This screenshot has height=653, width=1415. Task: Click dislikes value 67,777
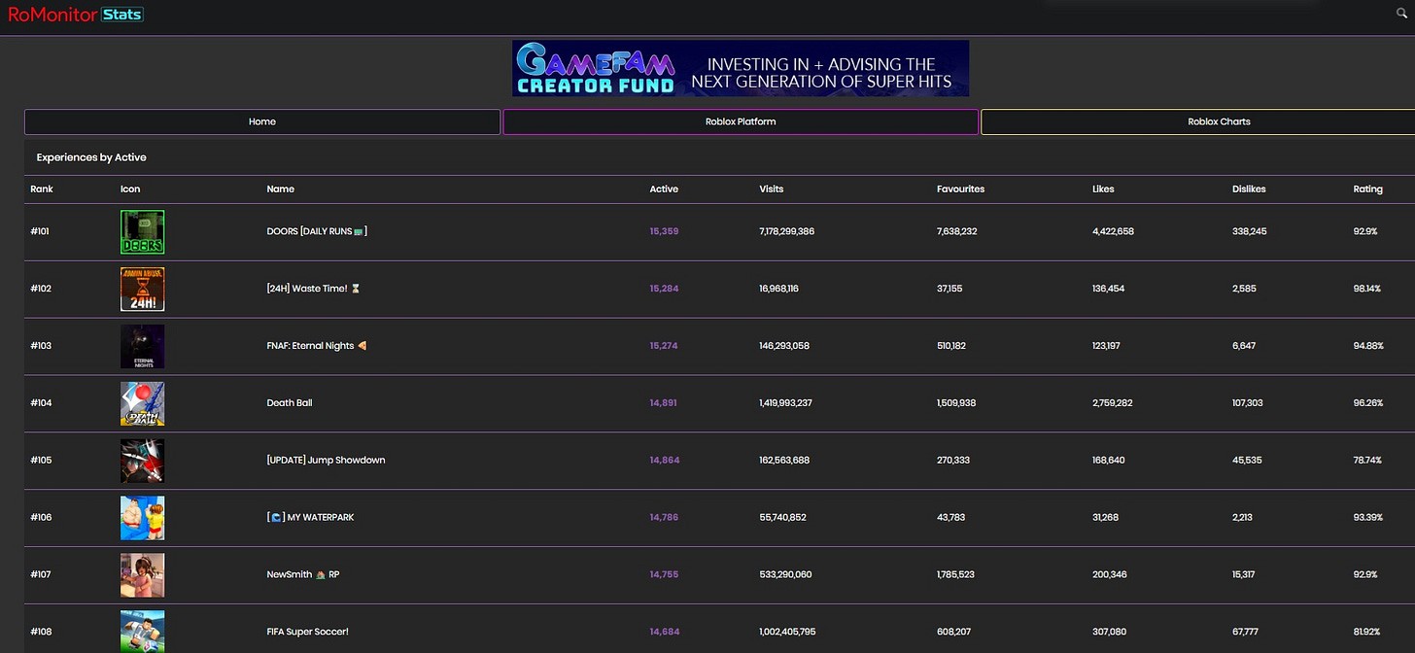[1247, 632]
